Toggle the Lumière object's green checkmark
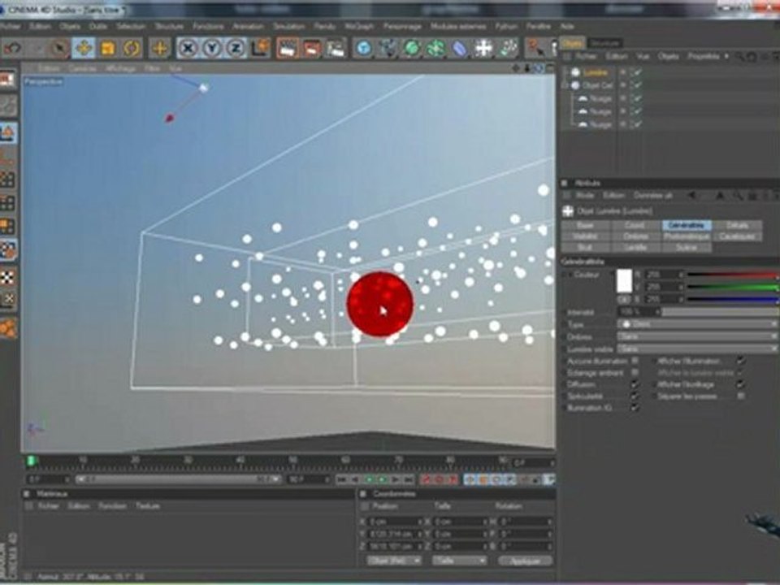The width and height of the screenshot is (780, 585). coord(636,72)
